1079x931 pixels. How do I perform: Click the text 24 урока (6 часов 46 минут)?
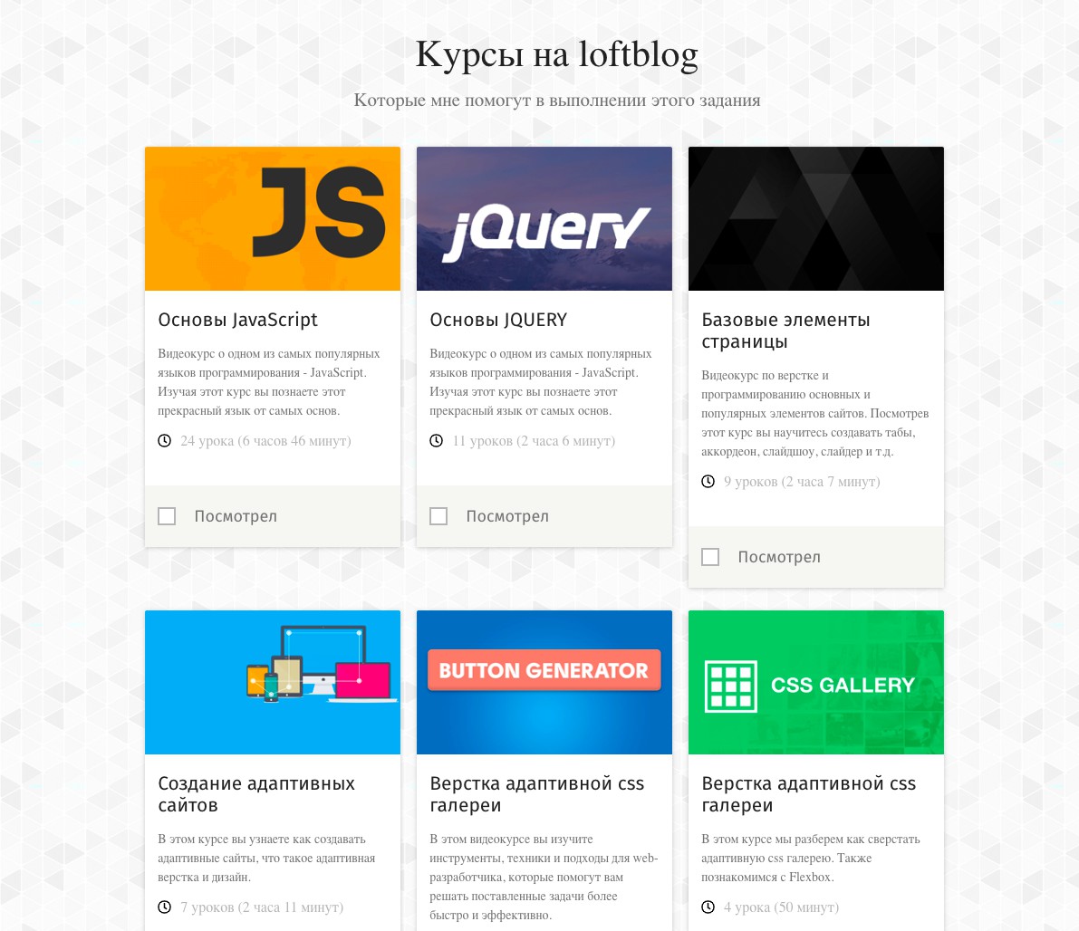[x=265, y=441]
